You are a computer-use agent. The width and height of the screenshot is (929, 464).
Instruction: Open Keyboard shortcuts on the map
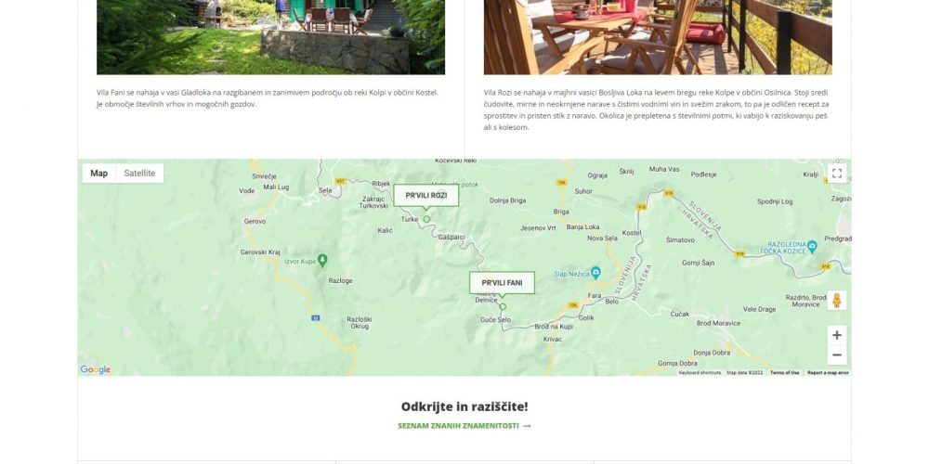[x=700, y=373]
